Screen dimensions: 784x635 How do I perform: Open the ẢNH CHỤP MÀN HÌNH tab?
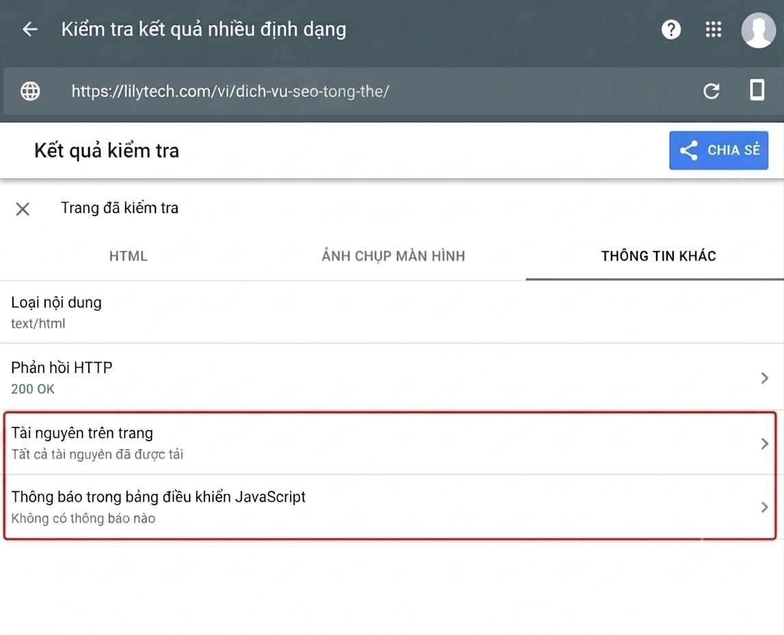coord(393,256)
